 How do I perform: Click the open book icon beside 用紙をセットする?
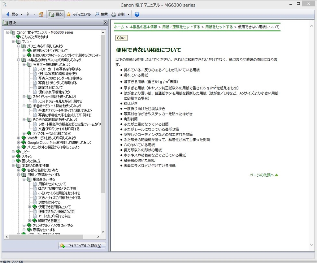29,179
